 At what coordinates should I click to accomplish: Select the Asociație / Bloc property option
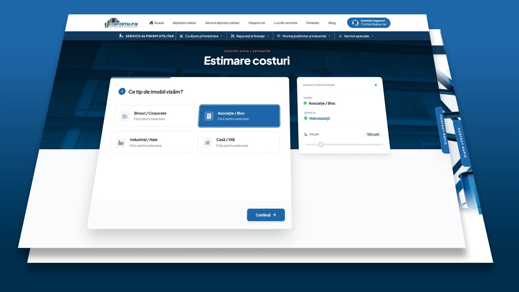[x=239, y=116]
